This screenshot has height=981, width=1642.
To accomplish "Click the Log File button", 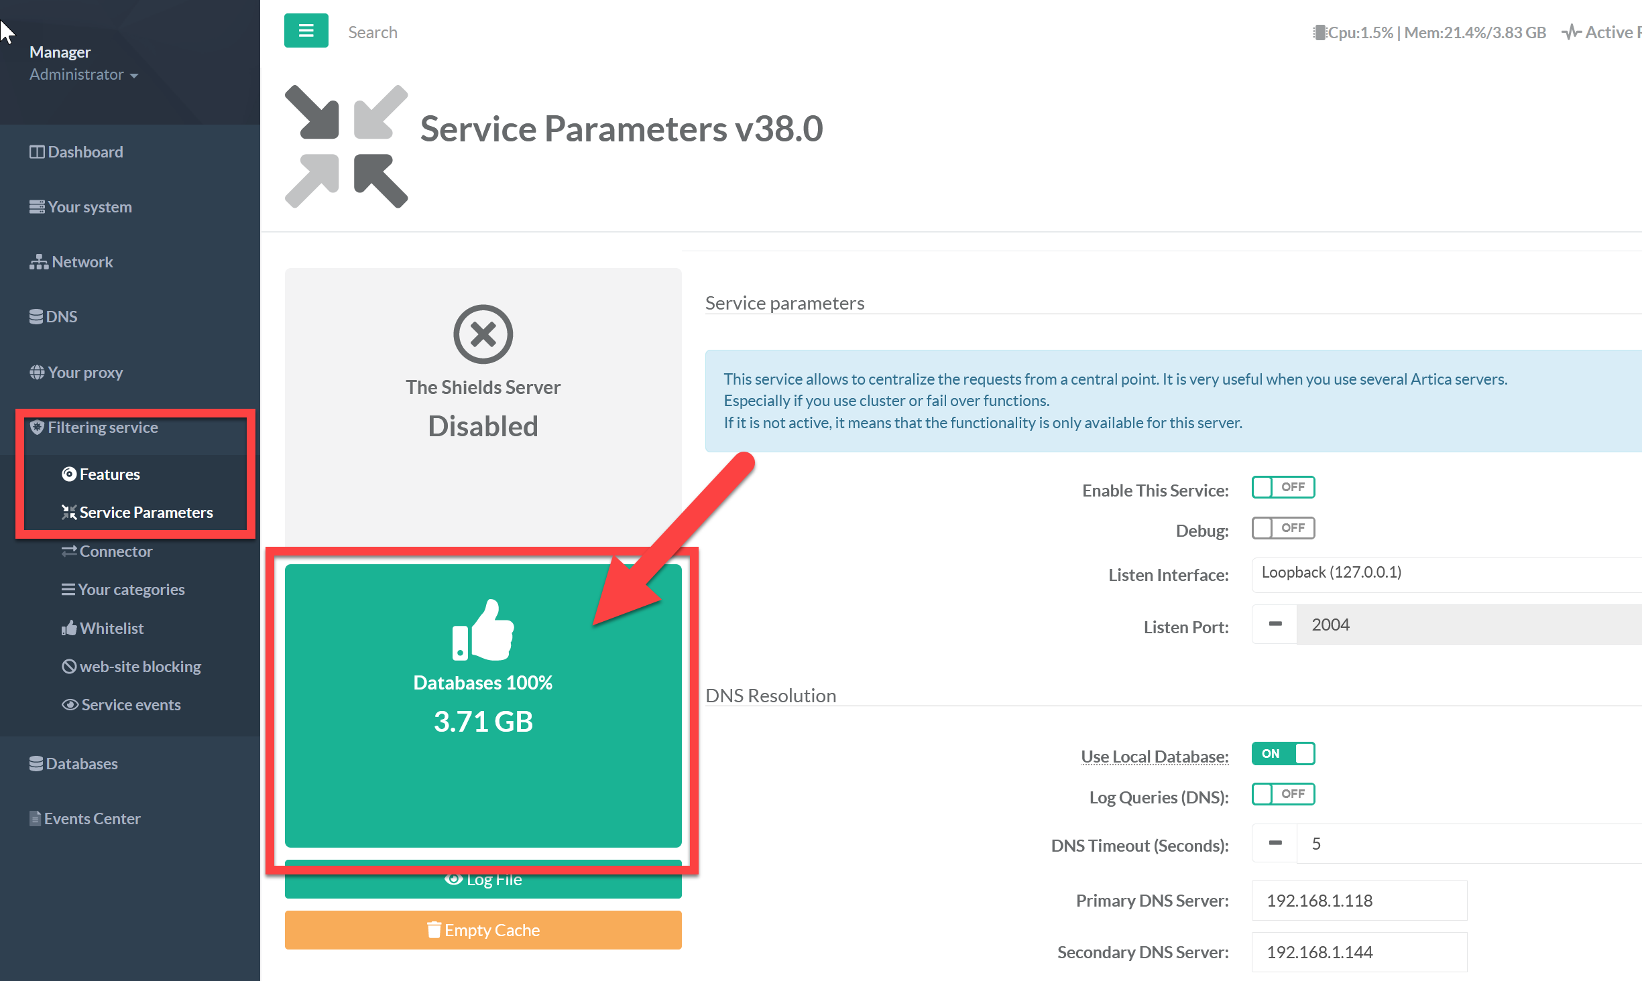I will click(483, 886).
